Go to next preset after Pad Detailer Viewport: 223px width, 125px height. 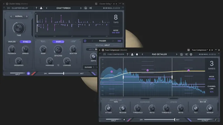pos(177,54)
